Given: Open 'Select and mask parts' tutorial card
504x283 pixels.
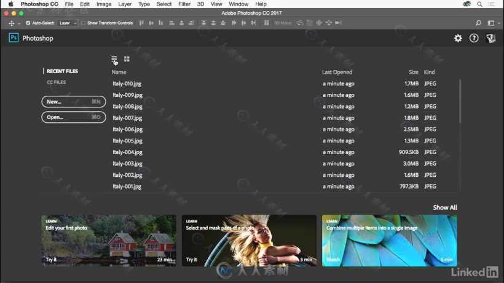Looking at the screenshot, I should pyautogui.click(x=249, y=241).
